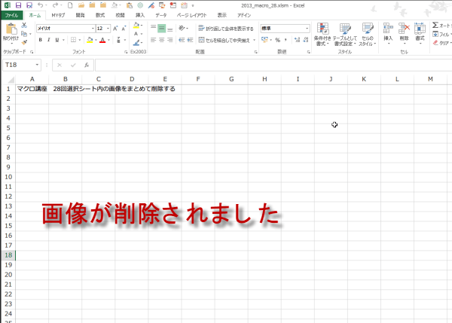Click yellow fill color in Ex2003 group
The image size is (452, 323).
click(x=136, y=26)
